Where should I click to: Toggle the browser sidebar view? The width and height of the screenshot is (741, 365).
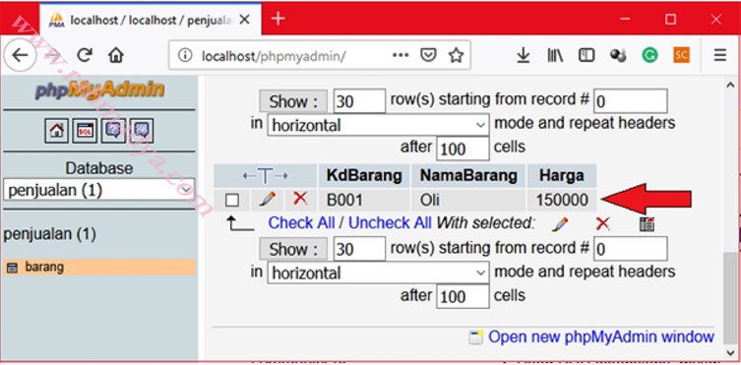pos(587,56)
